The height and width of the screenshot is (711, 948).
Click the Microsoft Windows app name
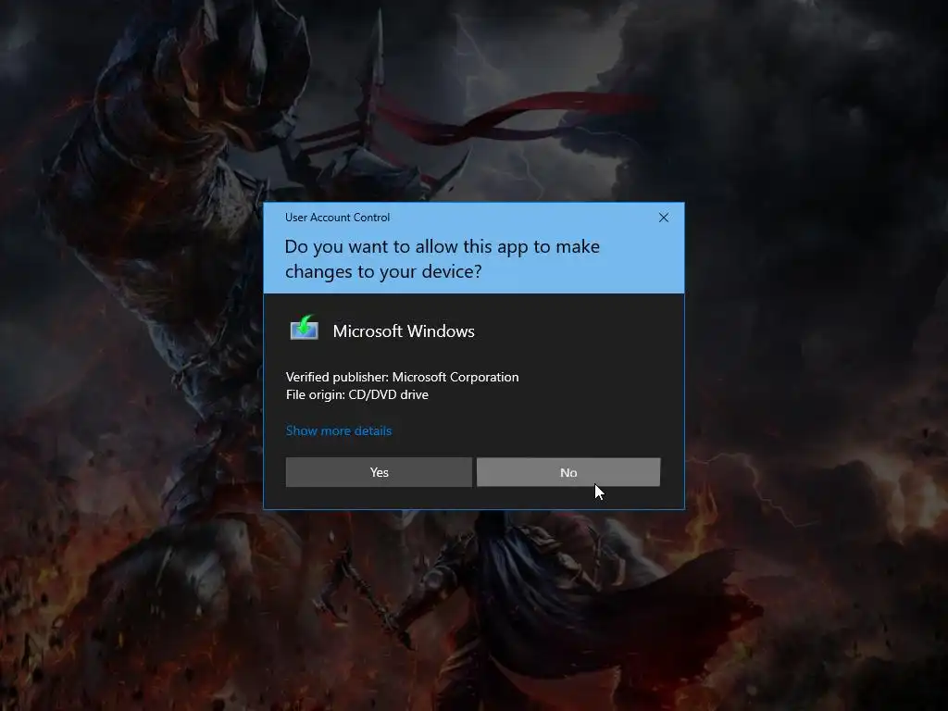click(x=404, y=331)
